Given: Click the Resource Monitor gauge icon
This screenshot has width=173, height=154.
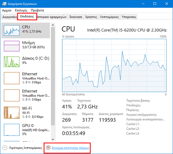Looking at the screenshot, I should pyautogui.click(x=48, y=148).
